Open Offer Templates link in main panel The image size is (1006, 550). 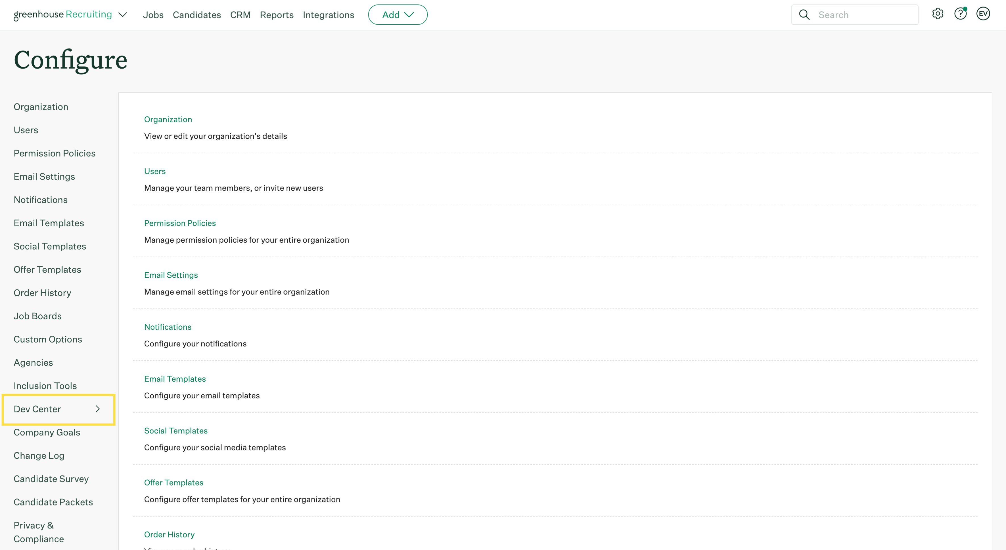coord(173,483)
